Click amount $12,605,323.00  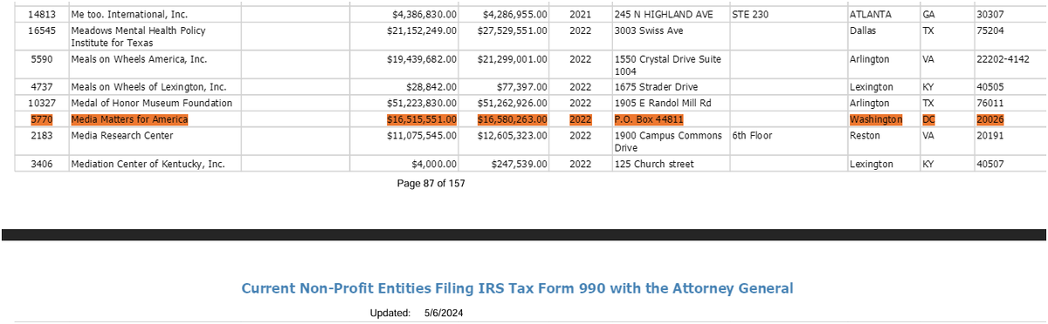513,135
